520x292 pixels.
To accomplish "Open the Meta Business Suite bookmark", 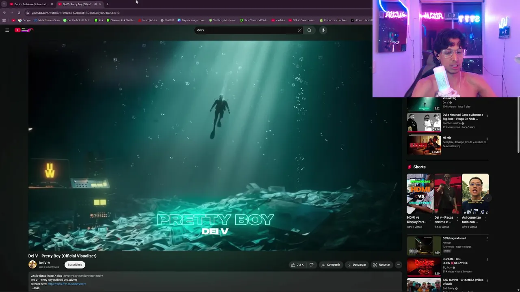I will tap(47, 20).
